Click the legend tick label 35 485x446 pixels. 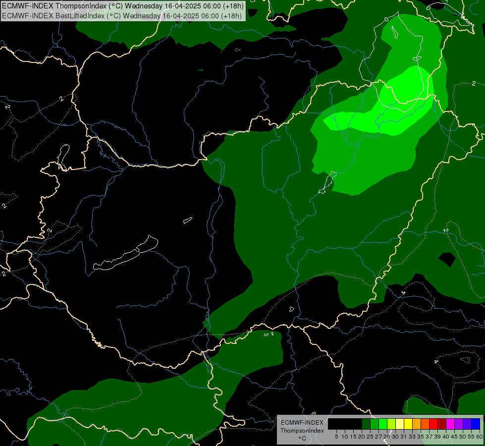tap(421, 437)
